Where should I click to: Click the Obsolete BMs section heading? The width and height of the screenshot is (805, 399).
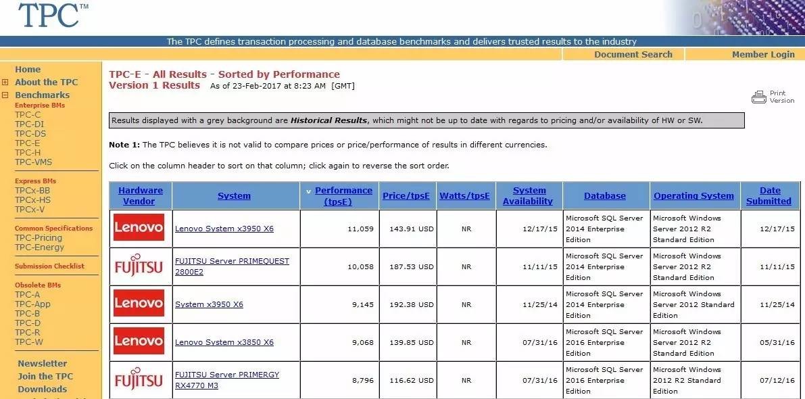37,285
